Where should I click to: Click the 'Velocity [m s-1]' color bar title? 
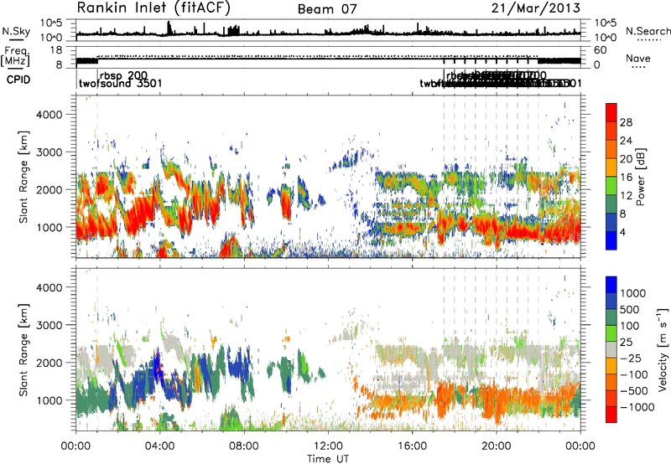[663, 350]
